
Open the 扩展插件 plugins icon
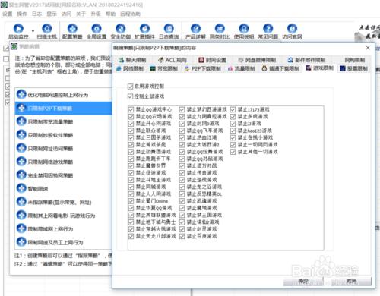pos(144,28)
